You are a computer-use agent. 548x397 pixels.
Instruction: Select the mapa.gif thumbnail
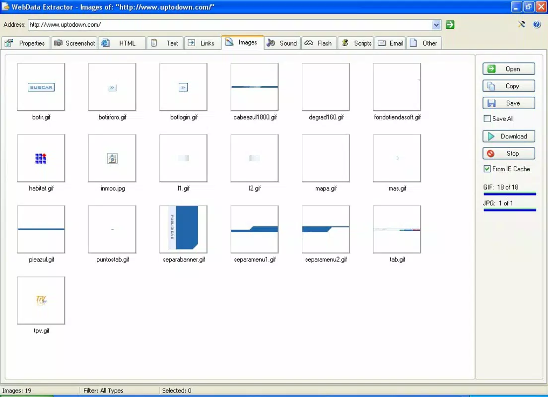coord(326,158)
